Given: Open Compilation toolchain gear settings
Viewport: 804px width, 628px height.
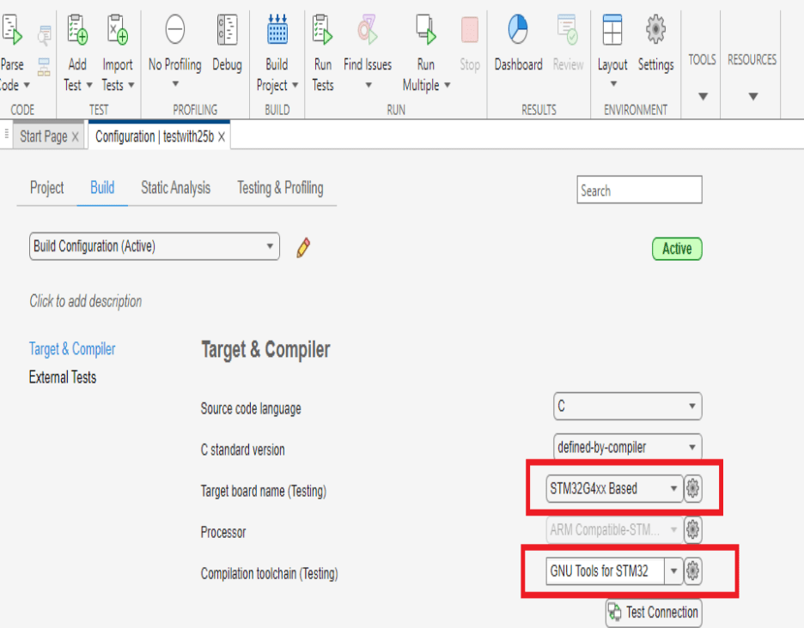Looking at the screenshot, I should (693, 571).
